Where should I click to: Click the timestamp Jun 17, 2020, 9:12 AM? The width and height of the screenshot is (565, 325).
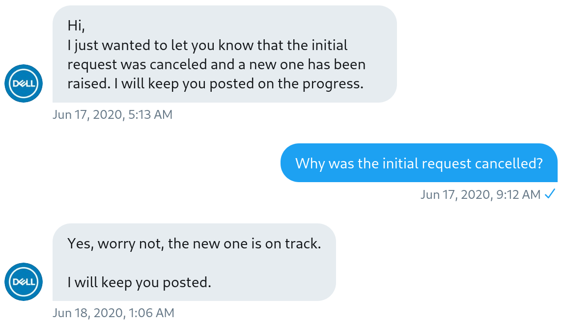pos(480,194)
